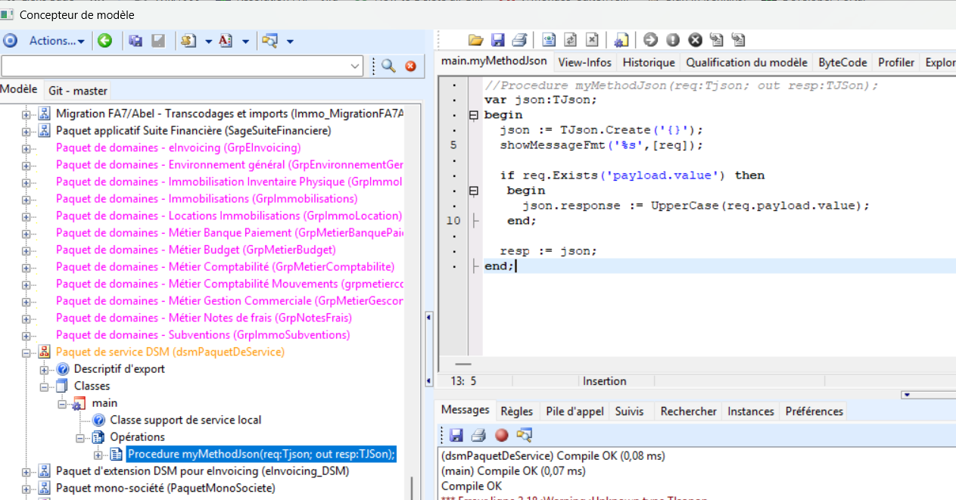Open file with the yellow folder icon in editor toolbar
This screenshot has height=500, width=956.
475,40
